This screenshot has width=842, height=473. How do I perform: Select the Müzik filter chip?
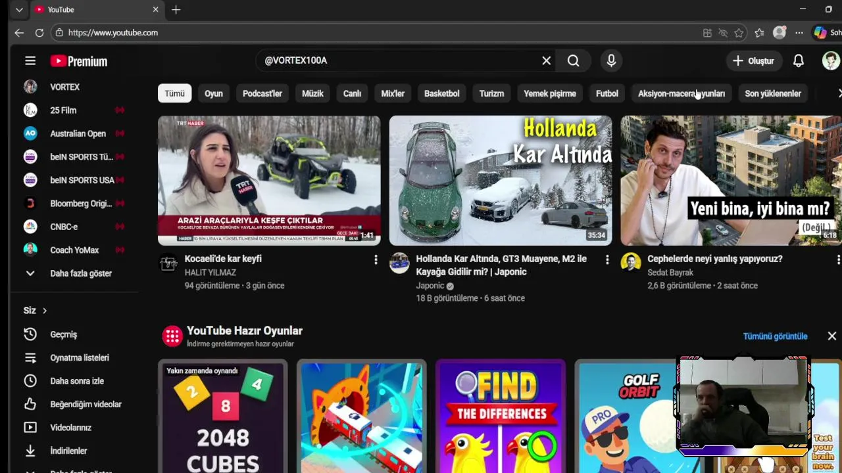click(x=312, y=93)
